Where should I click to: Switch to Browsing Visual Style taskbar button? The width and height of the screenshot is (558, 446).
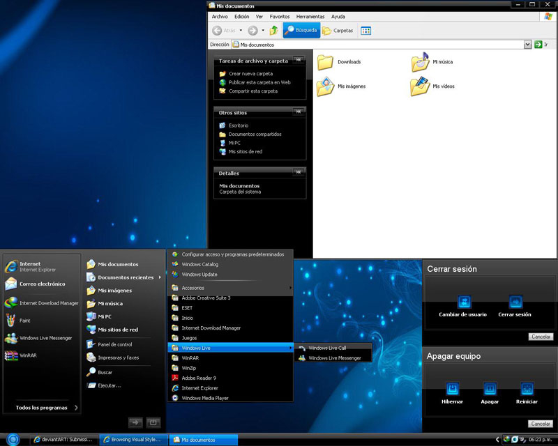pyautogui.click(x=133, y=440)
